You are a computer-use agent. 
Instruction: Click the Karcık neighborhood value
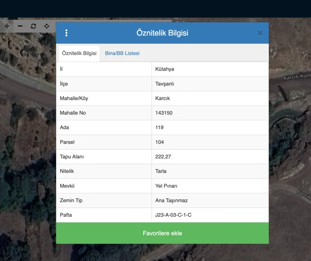163,98
